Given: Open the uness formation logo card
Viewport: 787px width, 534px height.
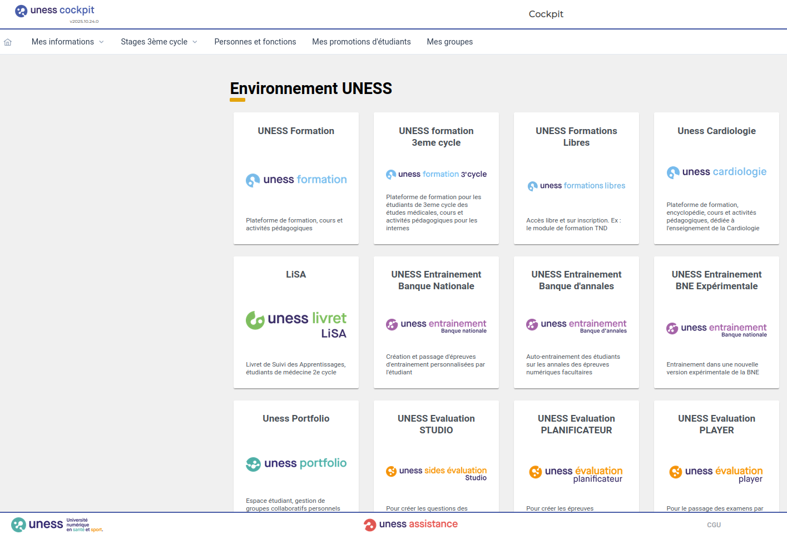Looking at the screenshot, I should coord(296,180).
